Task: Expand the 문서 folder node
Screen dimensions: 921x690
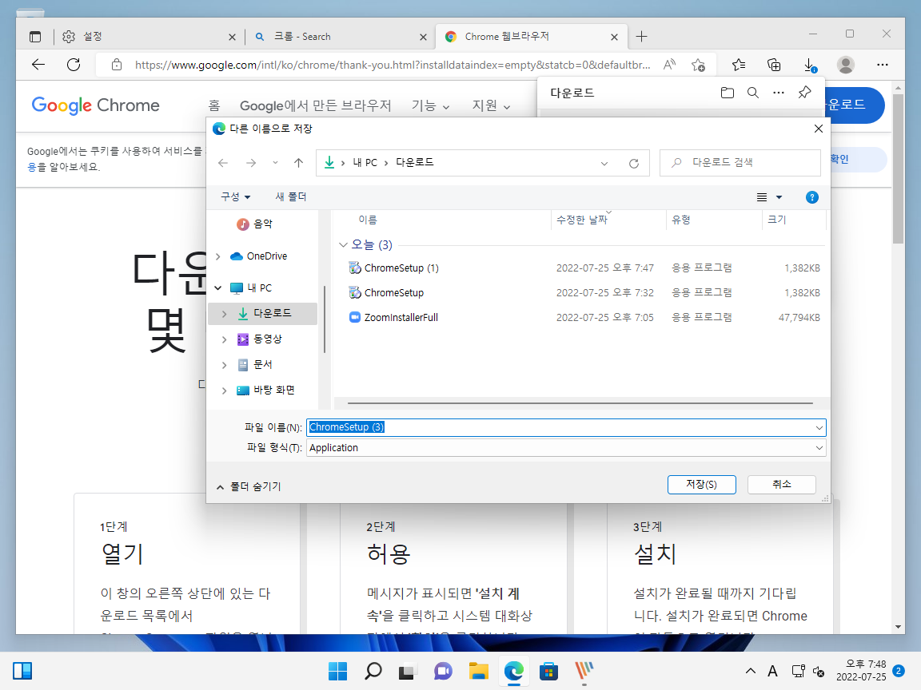Action: coord(224,365)
